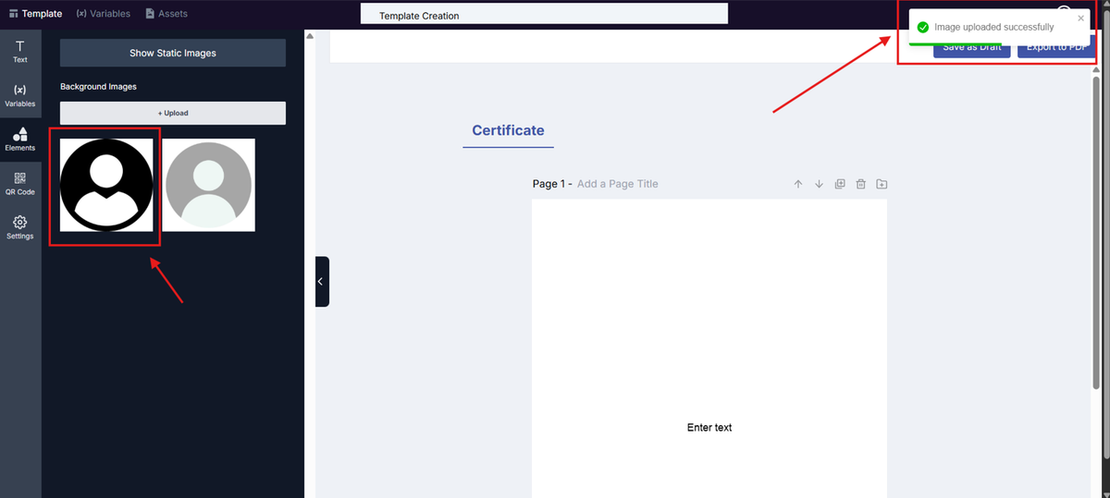Click the scroll up arrow of panel
Viewport: 1110px width, 498px height.
point(310,36)
